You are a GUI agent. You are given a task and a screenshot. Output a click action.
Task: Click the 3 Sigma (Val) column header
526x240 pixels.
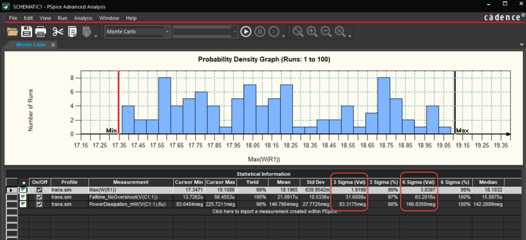pyautogui.click(x=349, y=182)
